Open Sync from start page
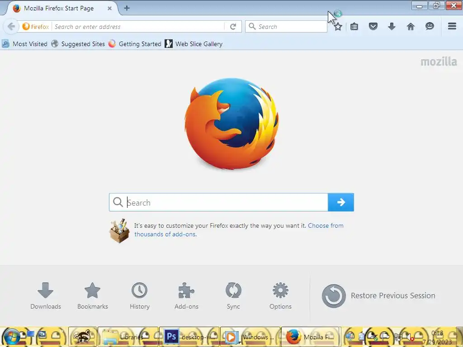Screen dimensions: 463x347 [233, 296]
